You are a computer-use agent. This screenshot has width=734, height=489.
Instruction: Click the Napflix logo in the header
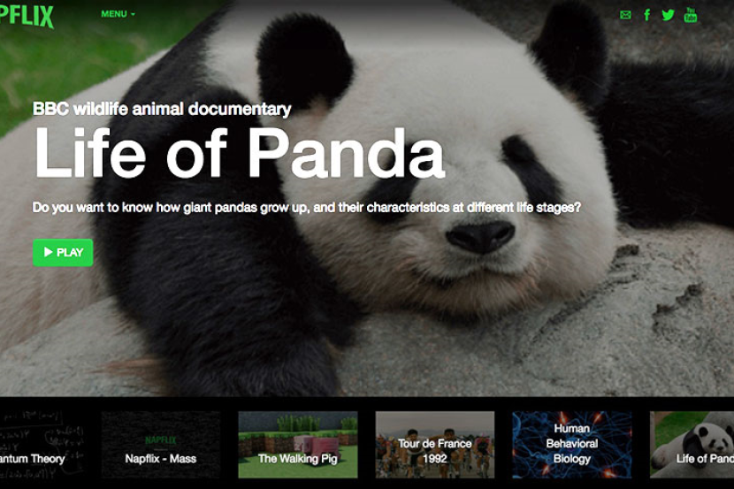pos(27,15)
